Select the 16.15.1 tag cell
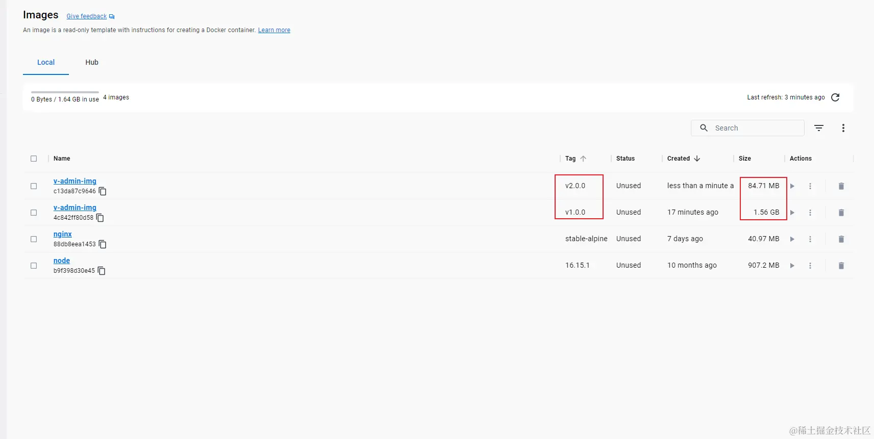The width and height of the screenshot is (874, 439). point(578,265)
